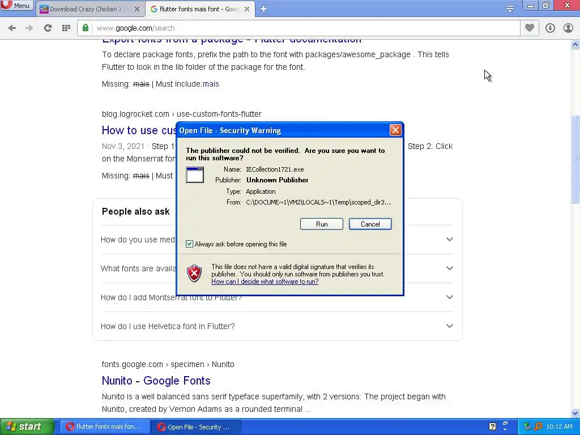Open a new tab with plus icon
580x435 pixels.
point(263,9)
